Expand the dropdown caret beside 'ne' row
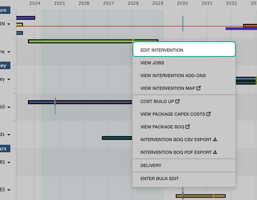 (x=8, y=52)
